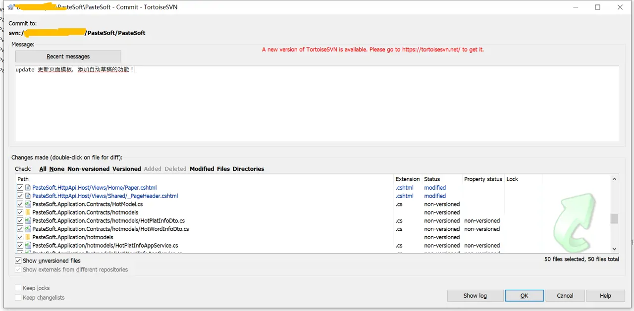Click the Contracts/hotmodels folder icon
Image resolution: width=634 pixels, height=311 pixels.
pyautogui.click(x=28, y=212)
